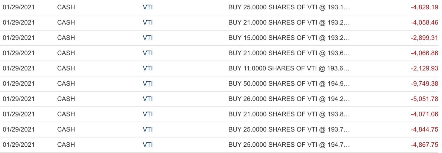Select VTI symbol on the -4,071.06 row
The width and height of the screenshot is (442, 153).
pyautogui.click(x=148, y=114)
